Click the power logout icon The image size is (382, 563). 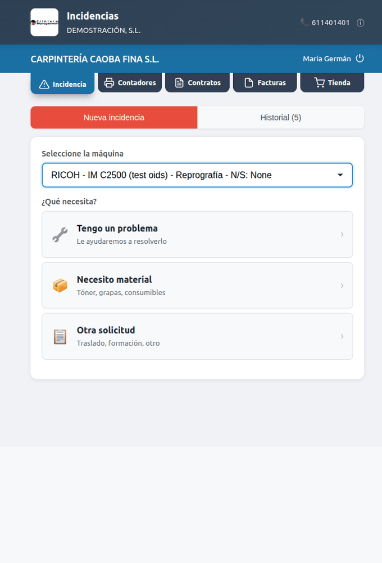(360, 59)
